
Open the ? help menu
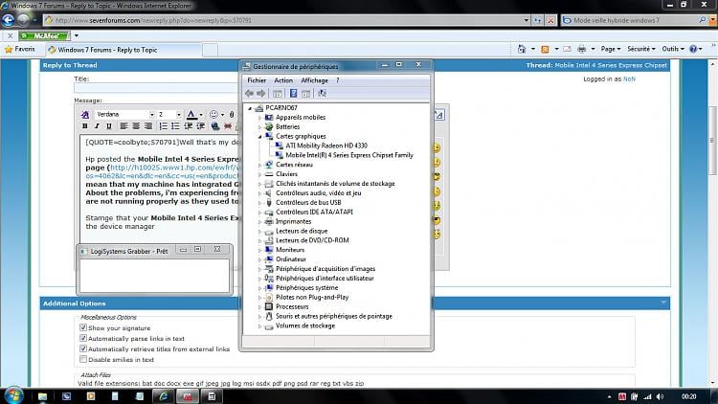(338, 80)
